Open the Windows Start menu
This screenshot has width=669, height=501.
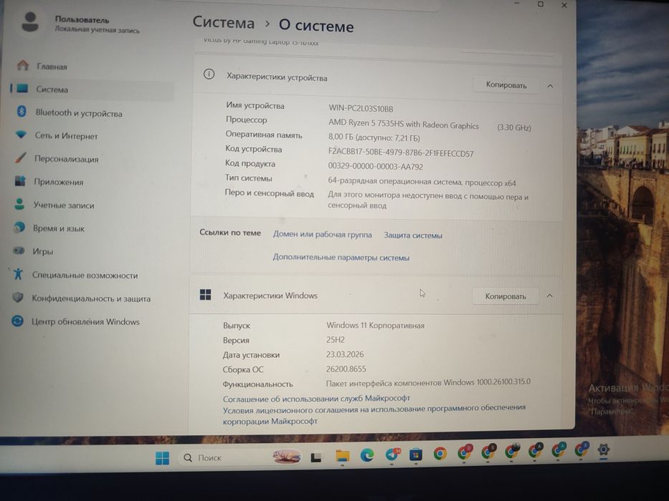tap(163, 458)
